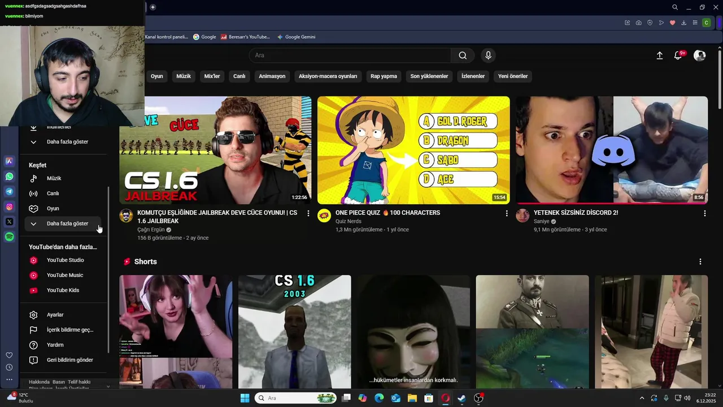Viewport: 723px width, 407px height.
Task: Open YouTube Studio sidebar link
Action: [63, 260]
